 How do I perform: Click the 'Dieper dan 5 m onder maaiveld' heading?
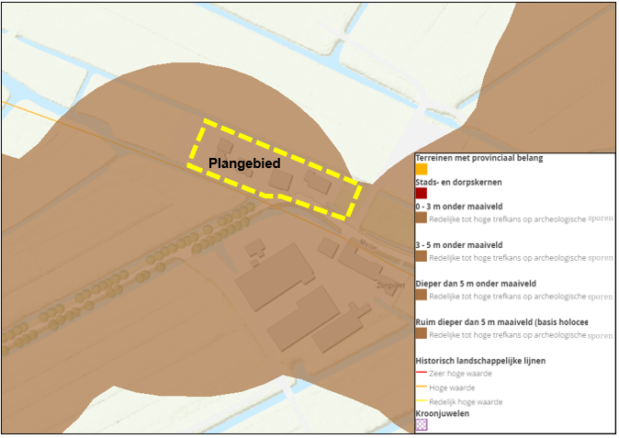[x=476, y=284]
